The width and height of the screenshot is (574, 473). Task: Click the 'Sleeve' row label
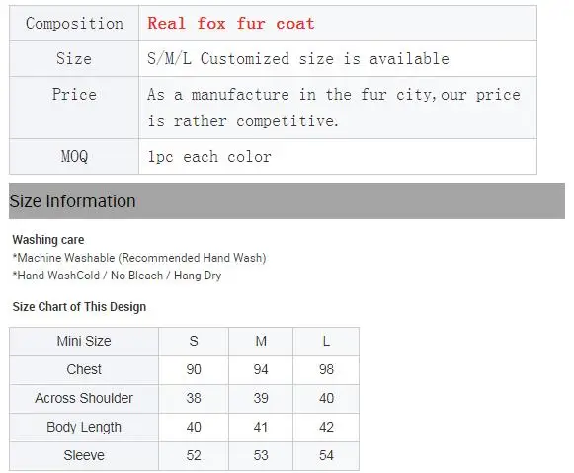(x=84, y=456)
